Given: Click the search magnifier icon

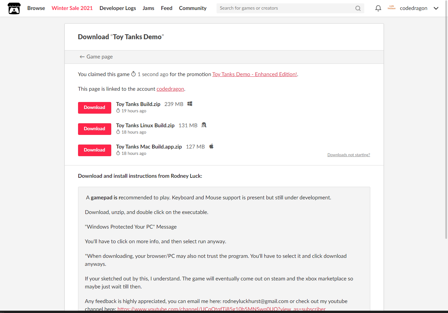Looking at the screenshot, I should [x=358, y=8].
